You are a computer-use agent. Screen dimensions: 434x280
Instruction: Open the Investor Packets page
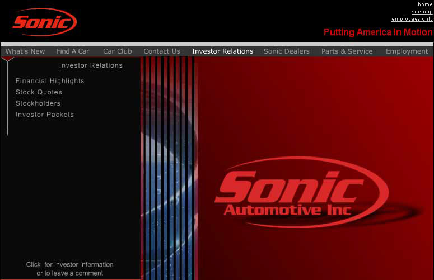pyautogui.click(x=45, y=115)
